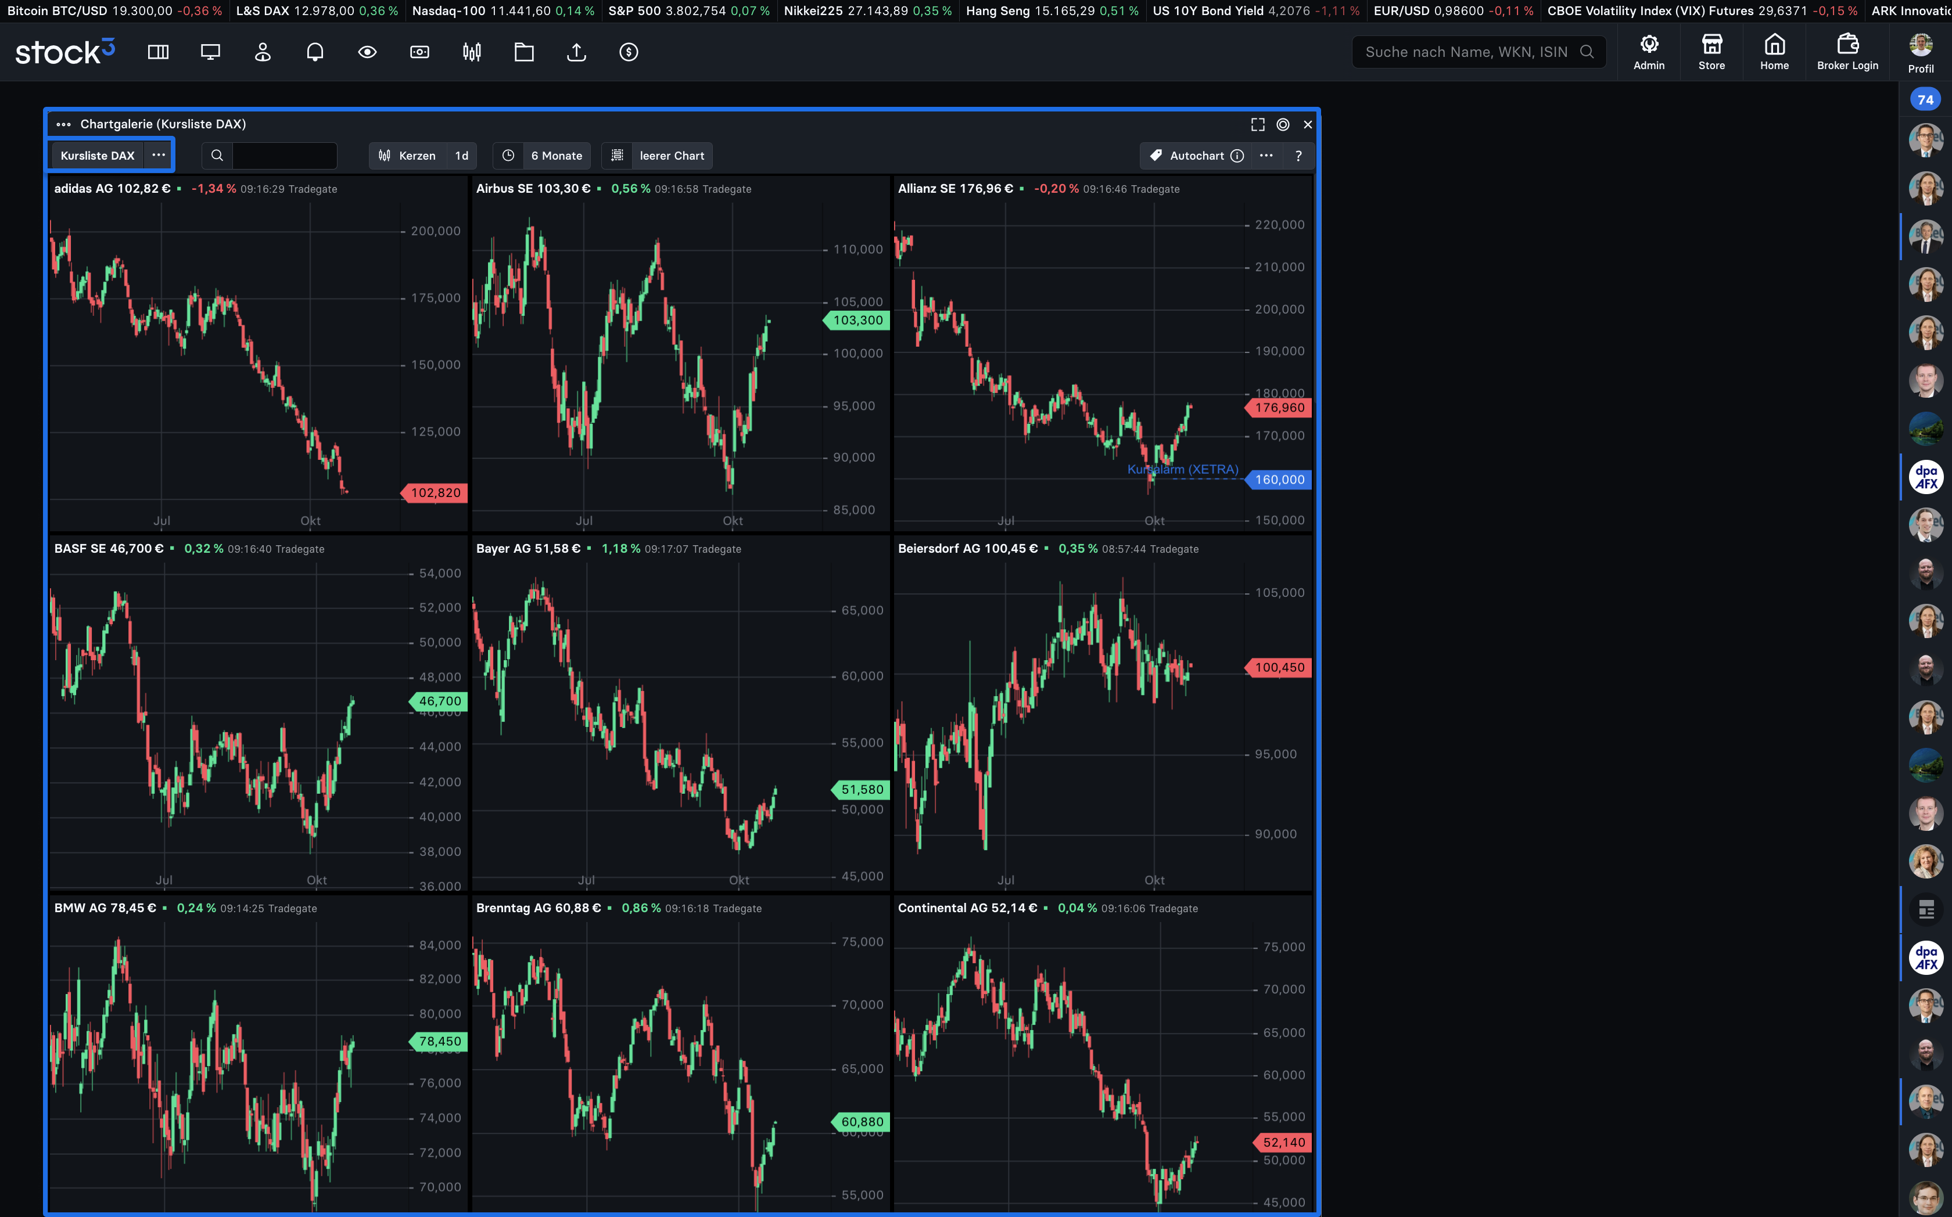
Task: Click the Kursalarm 160,000 price marker on Allianz
Action: click(x=1279, y=480)
